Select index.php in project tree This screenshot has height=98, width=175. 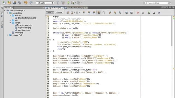click(19, 33)
